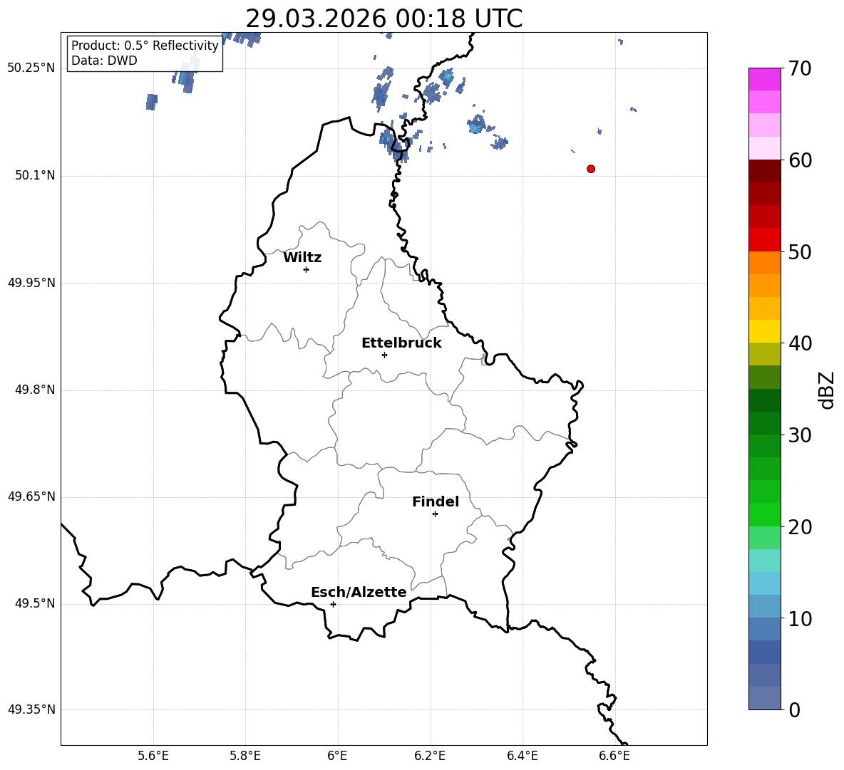Click the Esch/Alzette cross marker
The height and width of the screenshot is (770, 844).
333,604
